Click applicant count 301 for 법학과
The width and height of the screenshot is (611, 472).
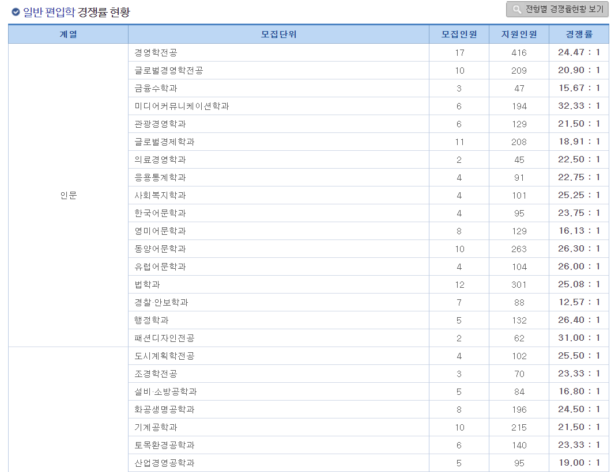click(x=519, y=285)
